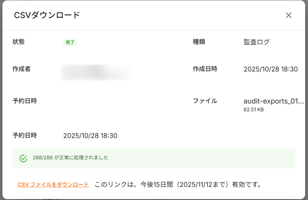Click the CSVダウンロード dialog title
This screenshot has height=200, width=308.
tap(47, 15)
